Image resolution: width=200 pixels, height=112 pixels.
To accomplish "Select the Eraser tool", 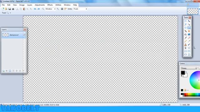I will (189, 38).
